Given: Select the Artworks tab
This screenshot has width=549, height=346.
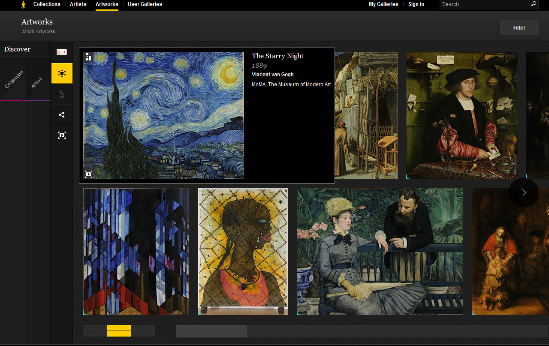Looking at the screenshot, I should point(107,4).
